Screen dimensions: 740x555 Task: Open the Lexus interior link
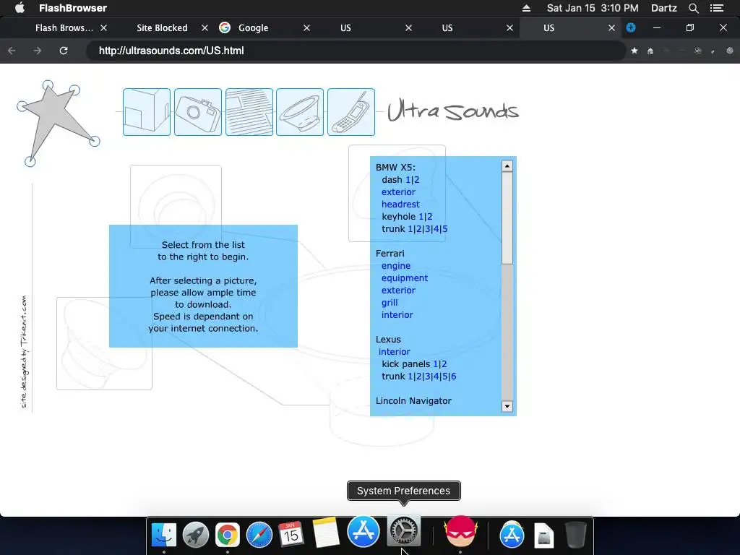click(394, 352)
